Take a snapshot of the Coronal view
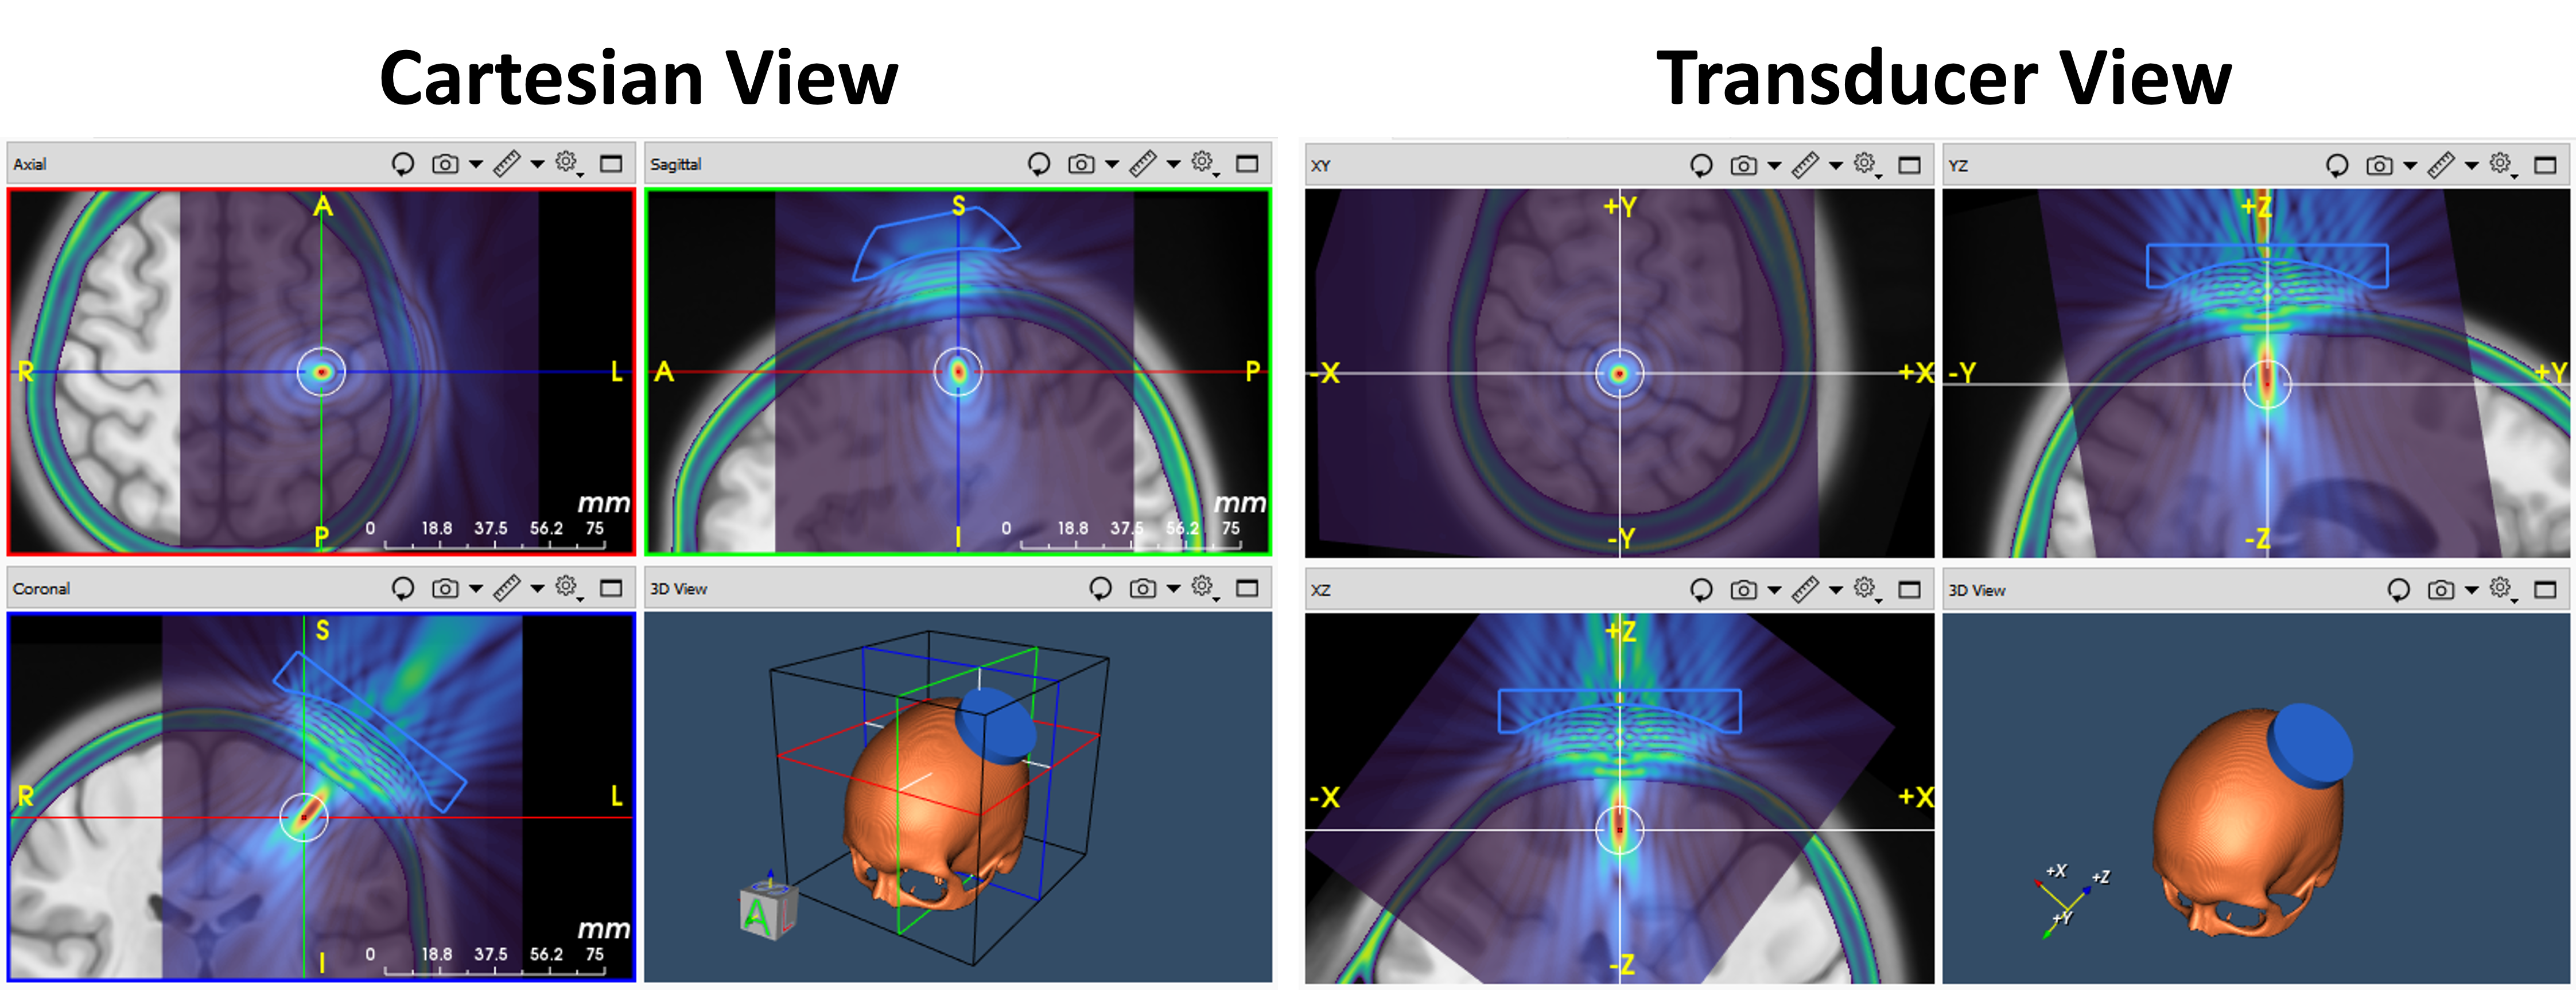 coord(445,589)
